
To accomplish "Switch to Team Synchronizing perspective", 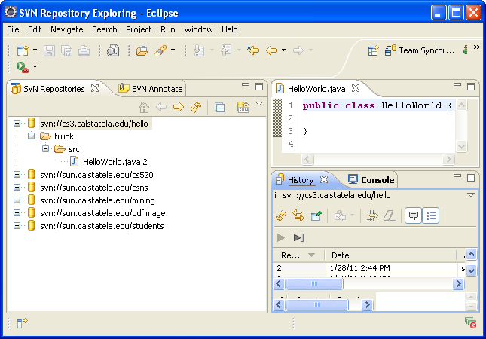I will pyautogui.click(x=420, y=50).
